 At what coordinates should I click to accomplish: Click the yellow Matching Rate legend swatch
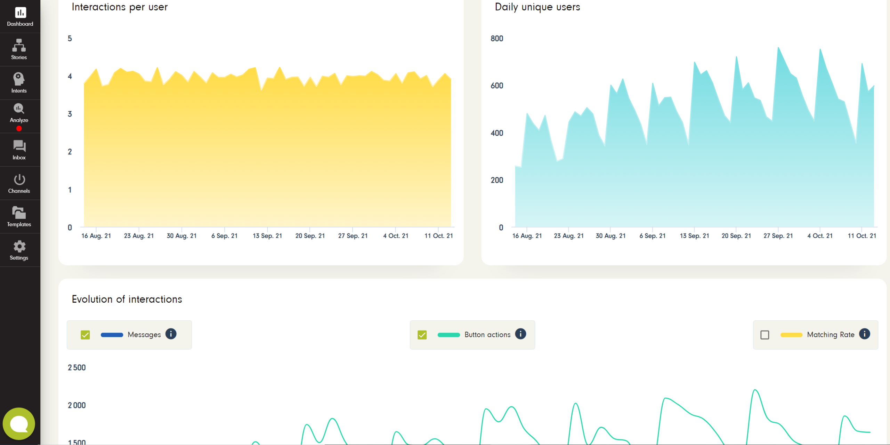tap(791, 335)
